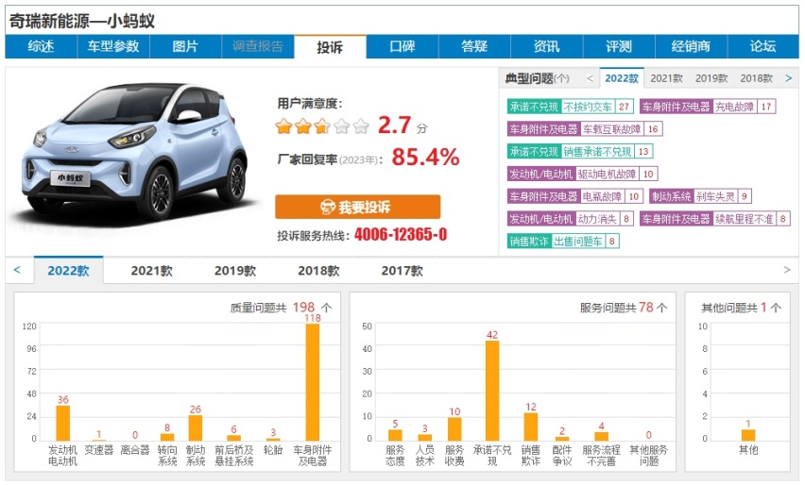
Task: Open the 驱动电机故障 10 tag
Action: pyautogui.click(x=583, y=175)
